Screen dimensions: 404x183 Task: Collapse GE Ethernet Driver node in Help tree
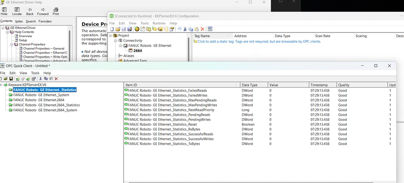pos(3,28)
